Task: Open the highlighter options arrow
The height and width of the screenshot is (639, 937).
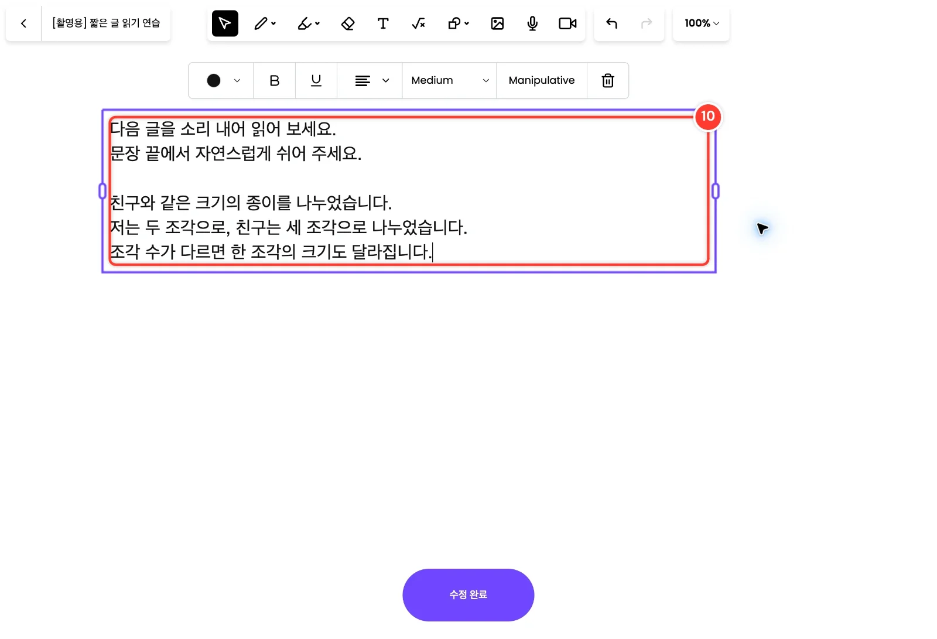Action: coord(317,23)
